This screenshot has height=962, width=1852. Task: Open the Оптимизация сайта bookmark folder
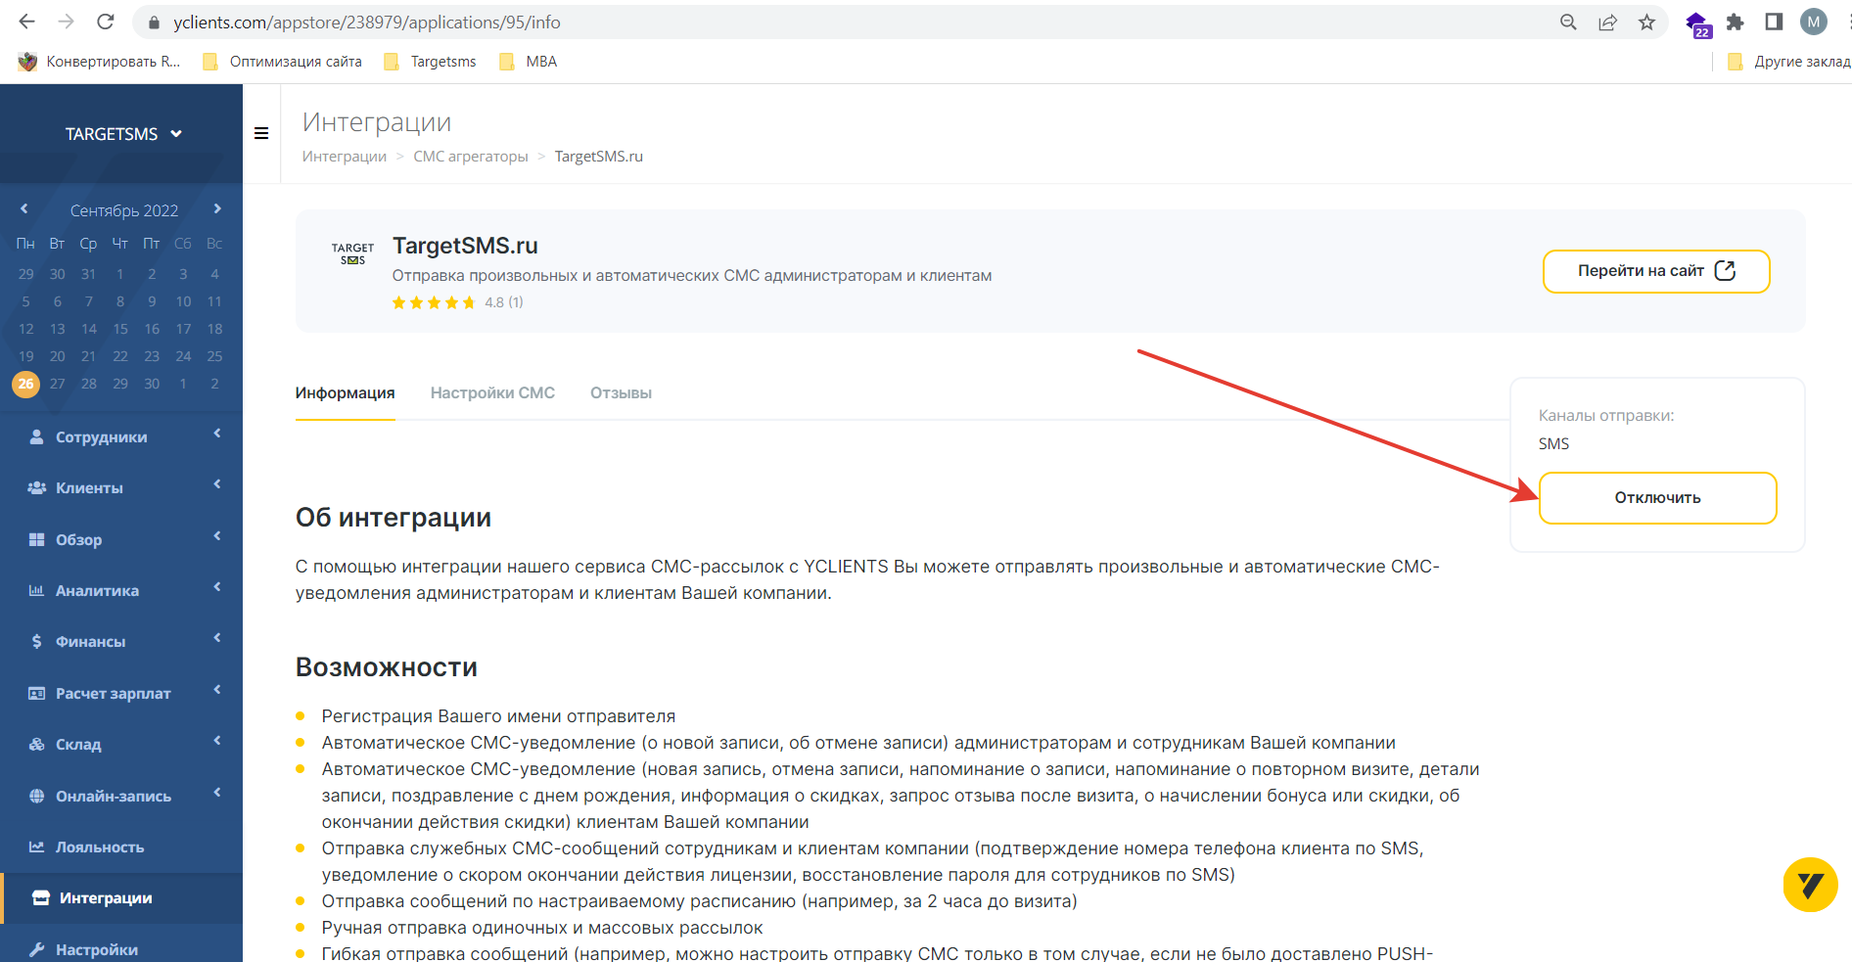pos(282,61)
